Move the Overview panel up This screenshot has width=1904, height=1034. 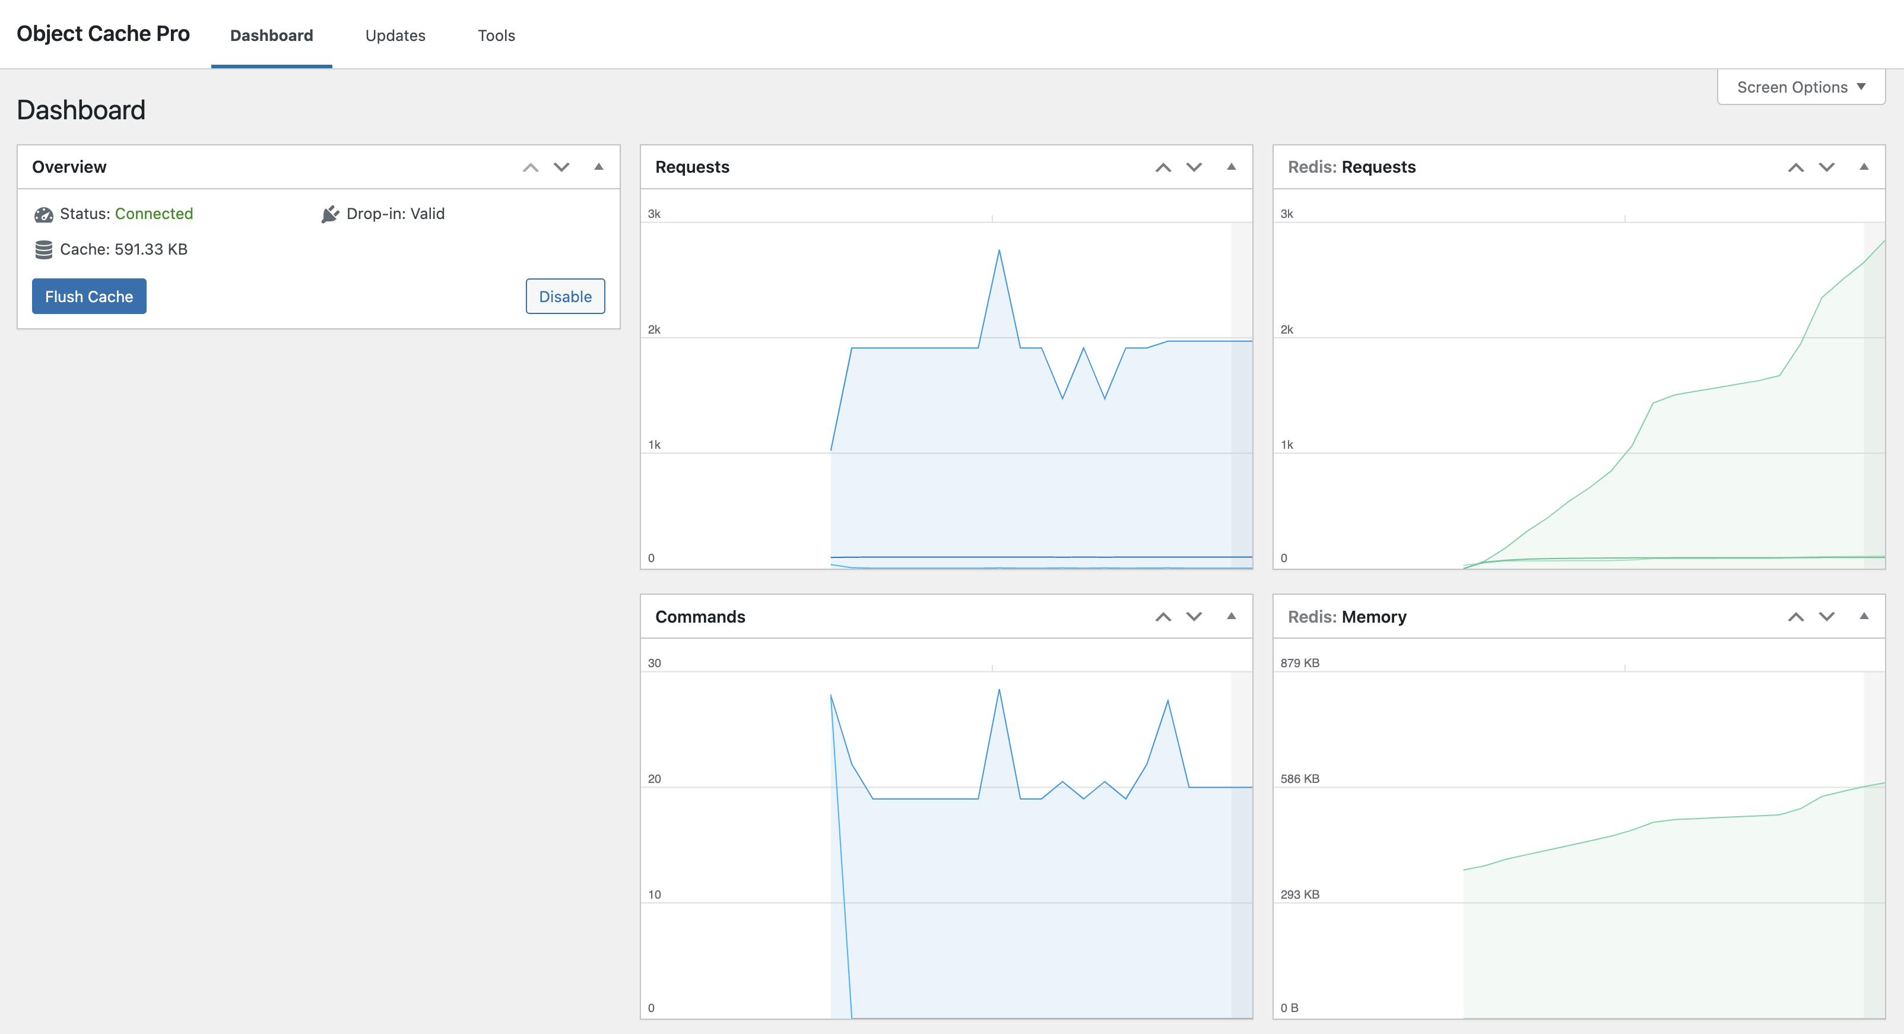tap(529, 167)
